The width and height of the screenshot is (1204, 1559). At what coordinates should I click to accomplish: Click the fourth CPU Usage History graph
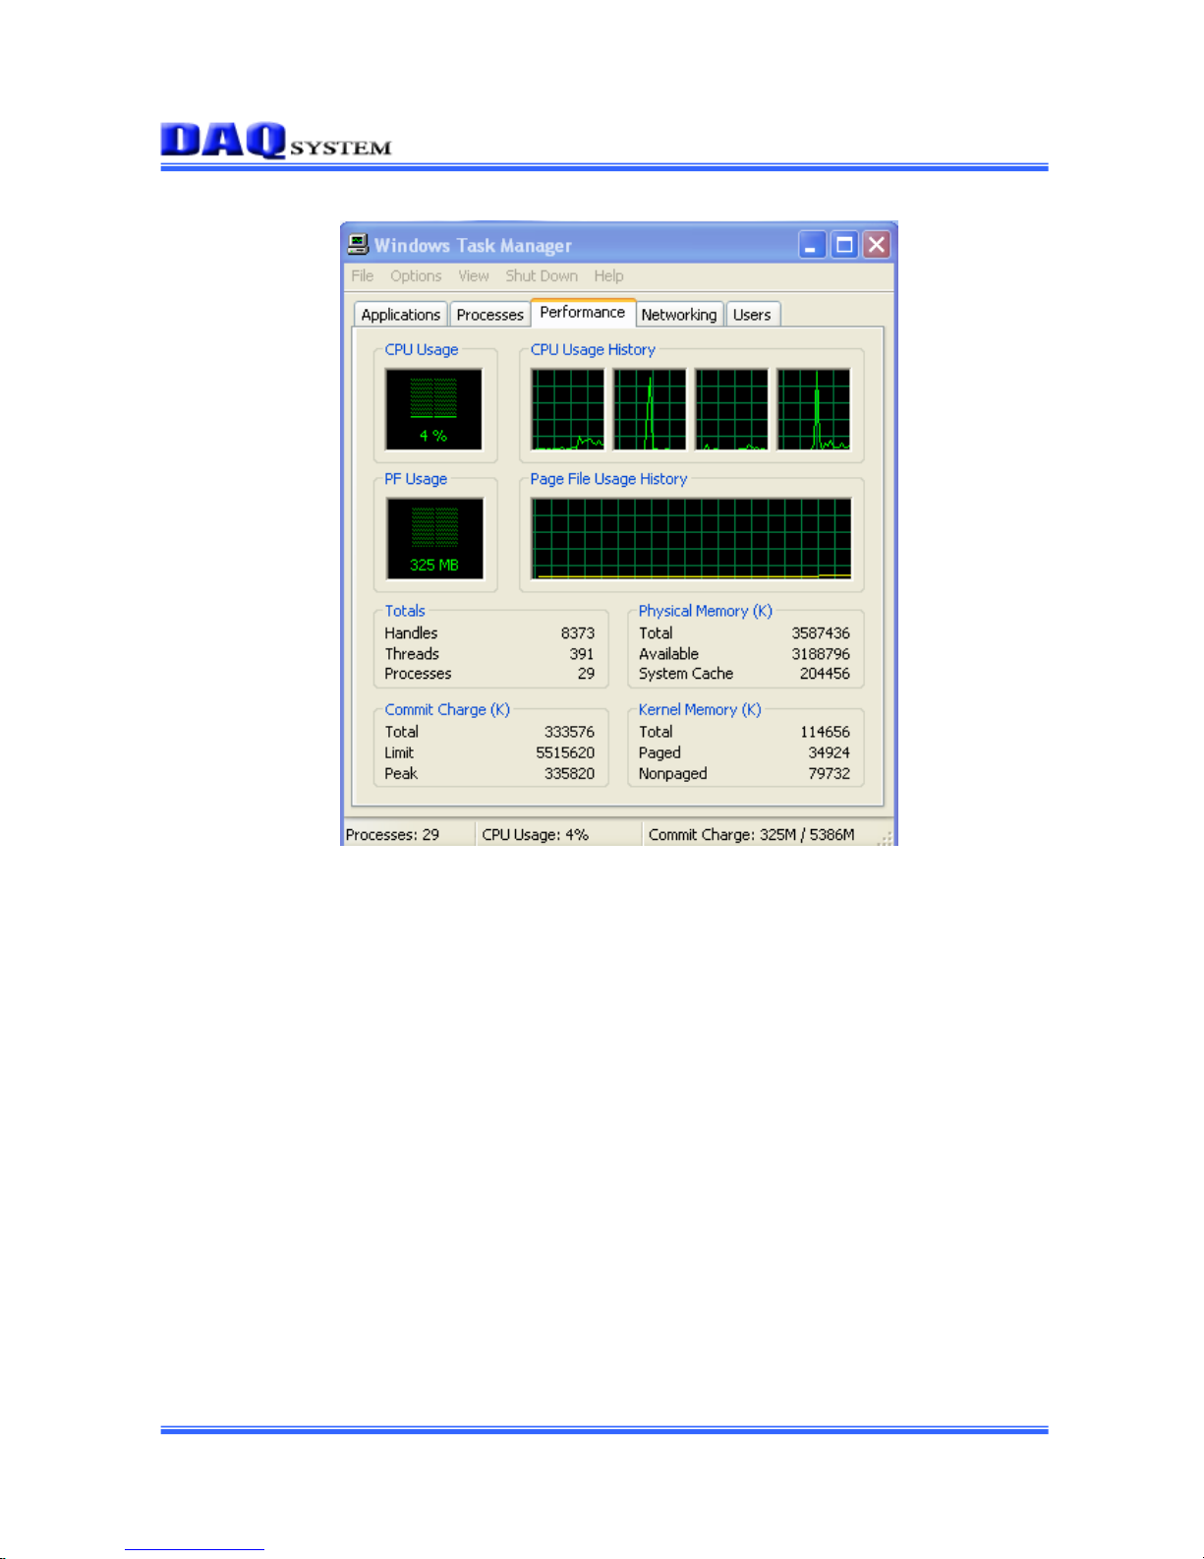(x=814, y=409)
